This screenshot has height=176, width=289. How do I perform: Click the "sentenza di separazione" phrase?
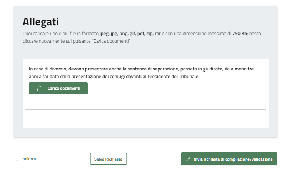154,69
